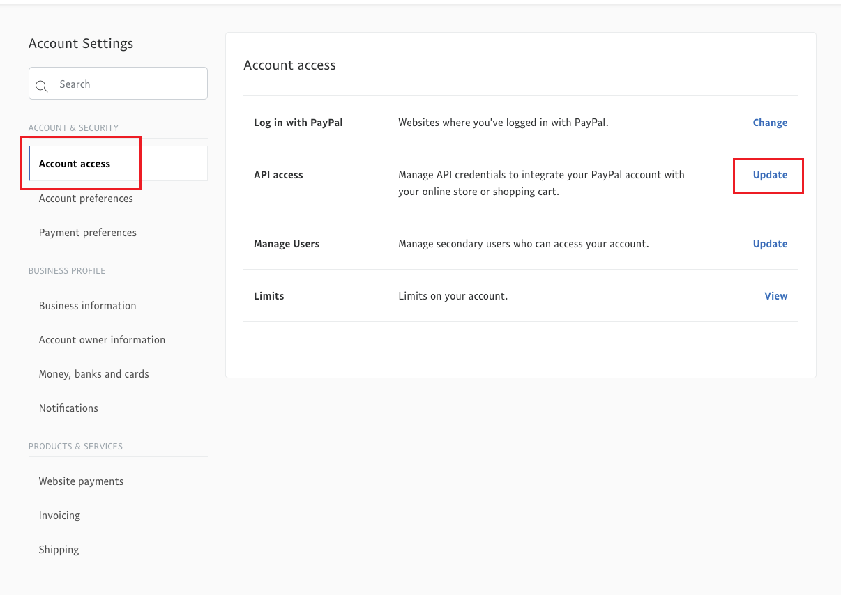
Task: Click the 'Manage API credentials' description text
Action: point(541,183)
